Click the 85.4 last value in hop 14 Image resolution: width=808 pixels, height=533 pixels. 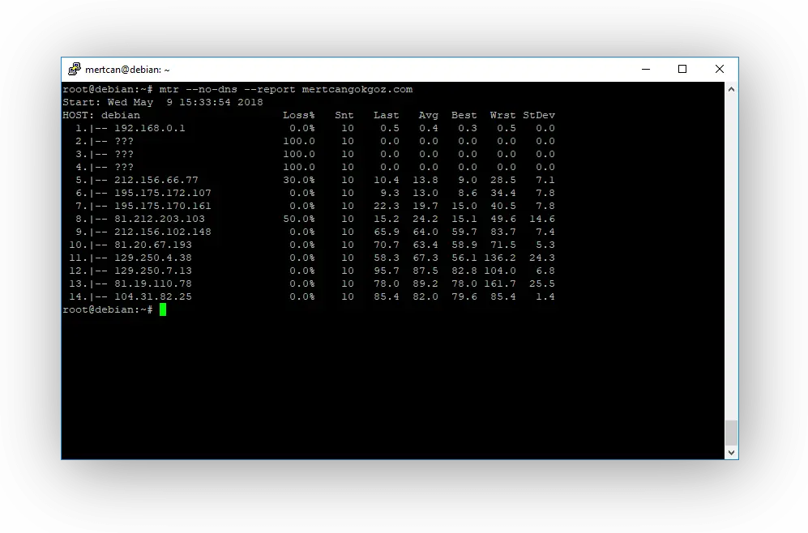point(386,297)
